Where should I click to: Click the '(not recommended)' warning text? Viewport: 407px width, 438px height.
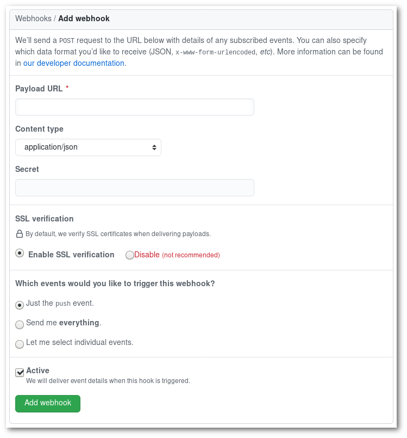pyautogui.click(x=191, y=255)
